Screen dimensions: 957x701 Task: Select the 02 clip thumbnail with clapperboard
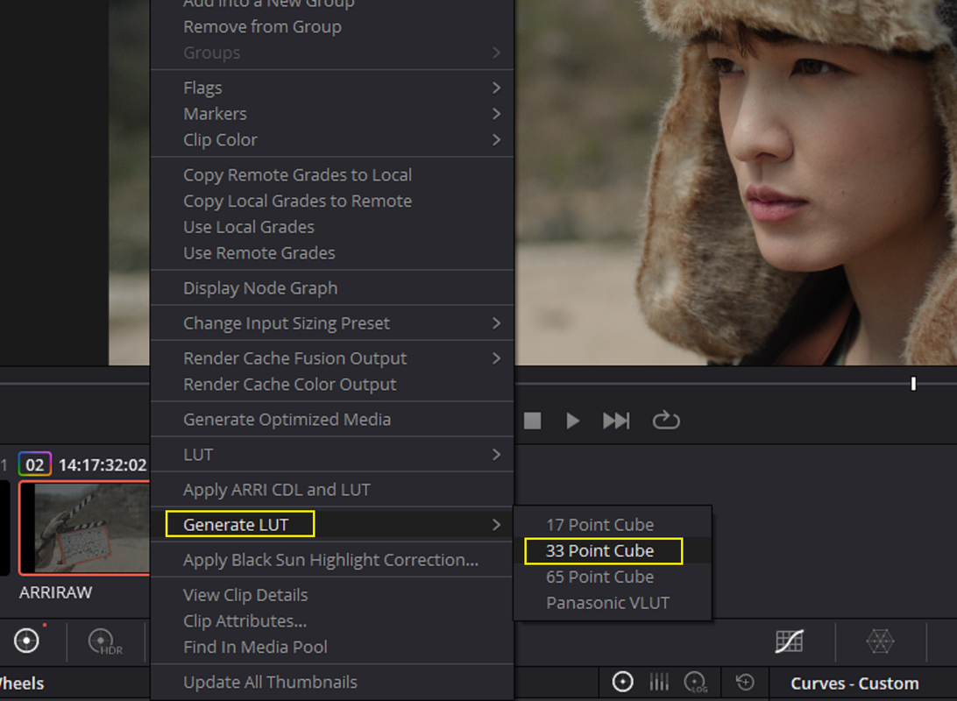pos(84,528)
